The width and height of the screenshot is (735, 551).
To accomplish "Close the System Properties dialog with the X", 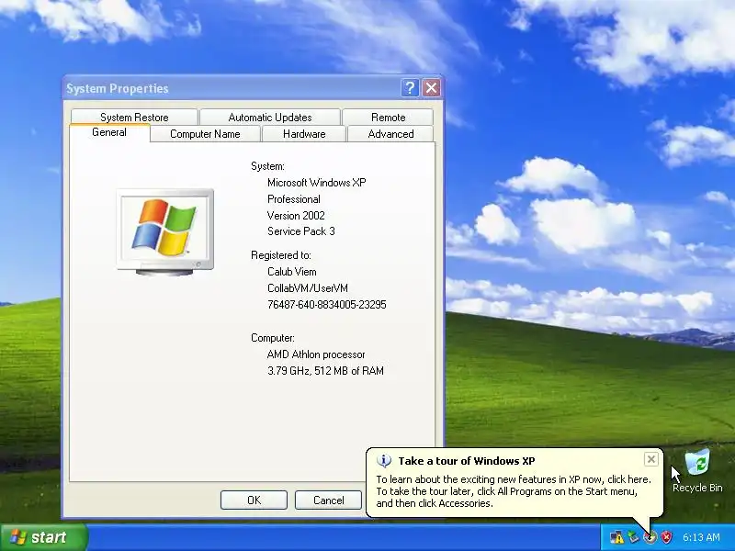I will (x=431, y=87).
